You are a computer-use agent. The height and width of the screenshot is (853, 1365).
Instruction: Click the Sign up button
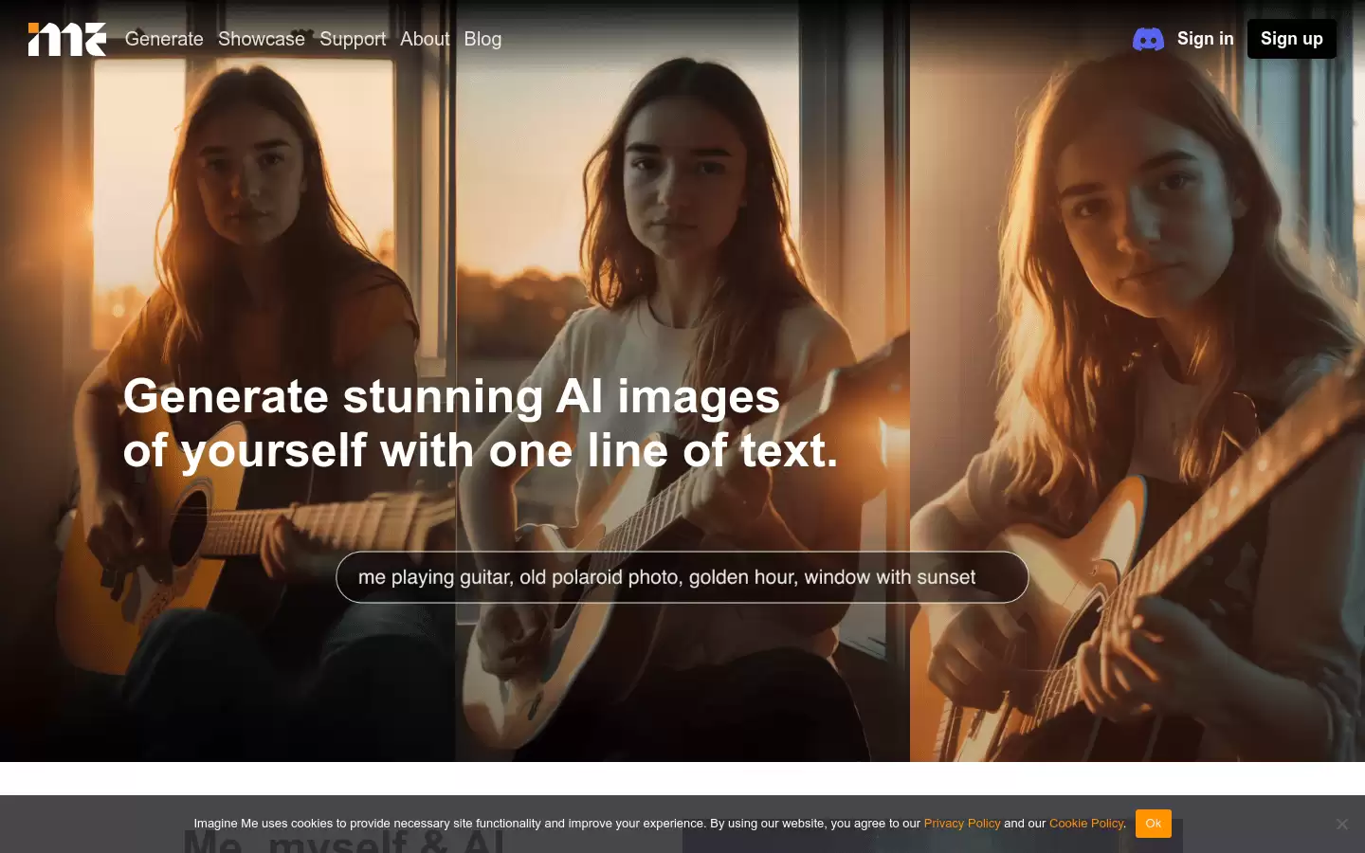[1292, 39]
